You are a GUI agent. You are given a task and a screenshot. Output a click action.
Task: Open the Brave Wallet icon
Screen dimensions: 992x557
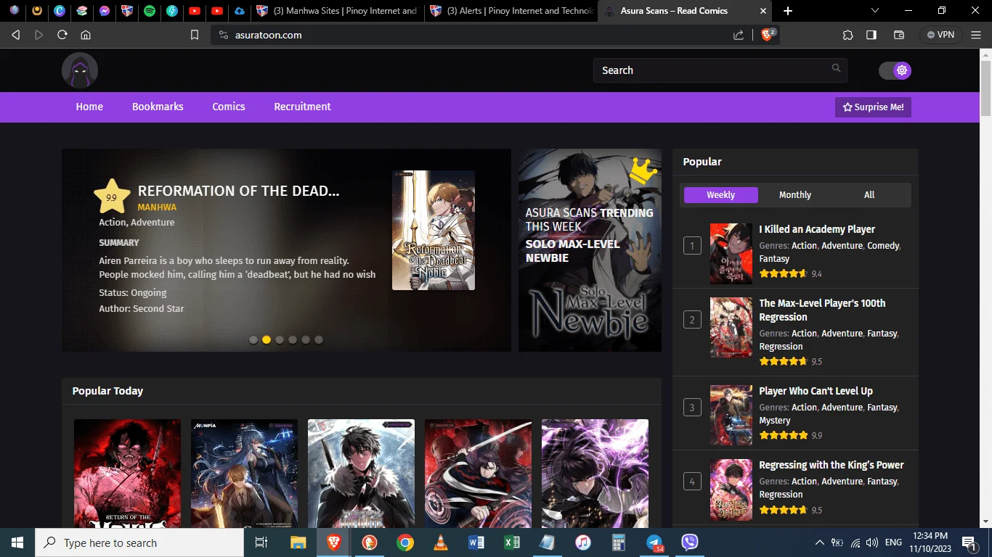(x=898, y=35)
